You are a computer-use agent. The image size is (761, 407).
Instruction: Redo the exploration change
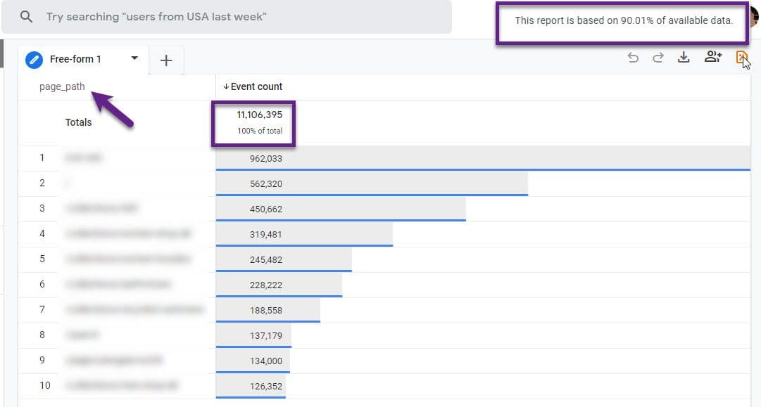[x=658, y=58]
